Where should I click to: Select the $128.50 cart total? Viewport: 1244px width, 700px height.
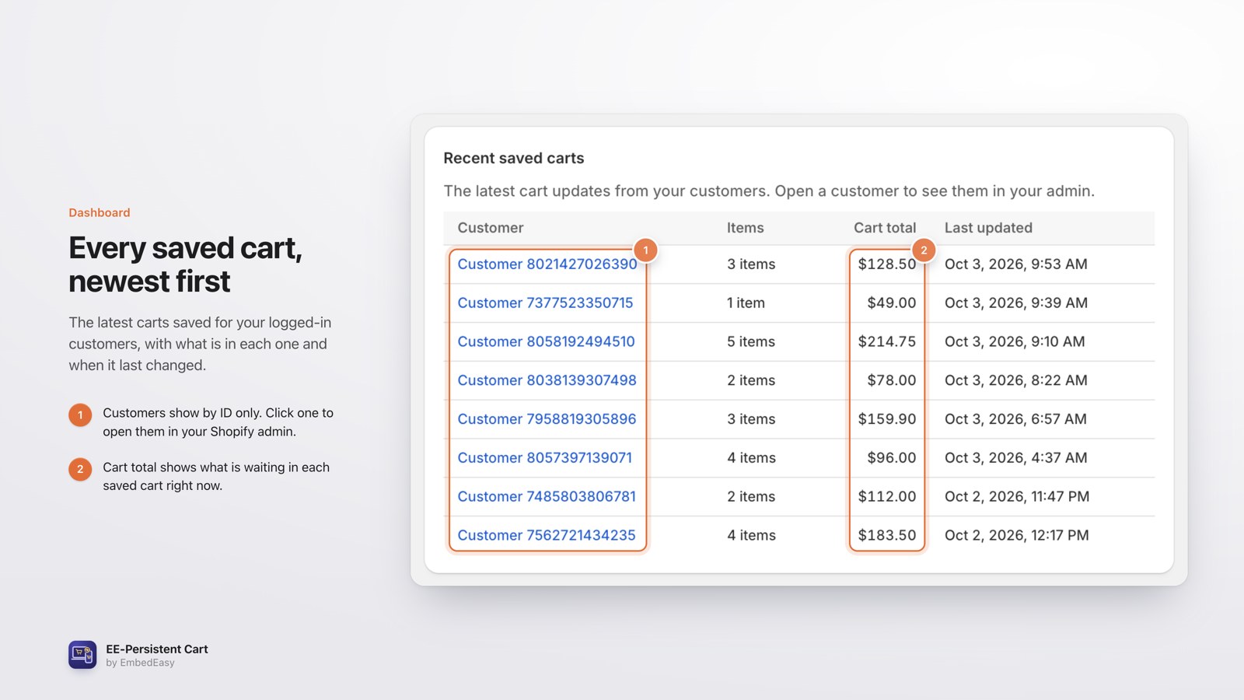[x=887, y=264]
